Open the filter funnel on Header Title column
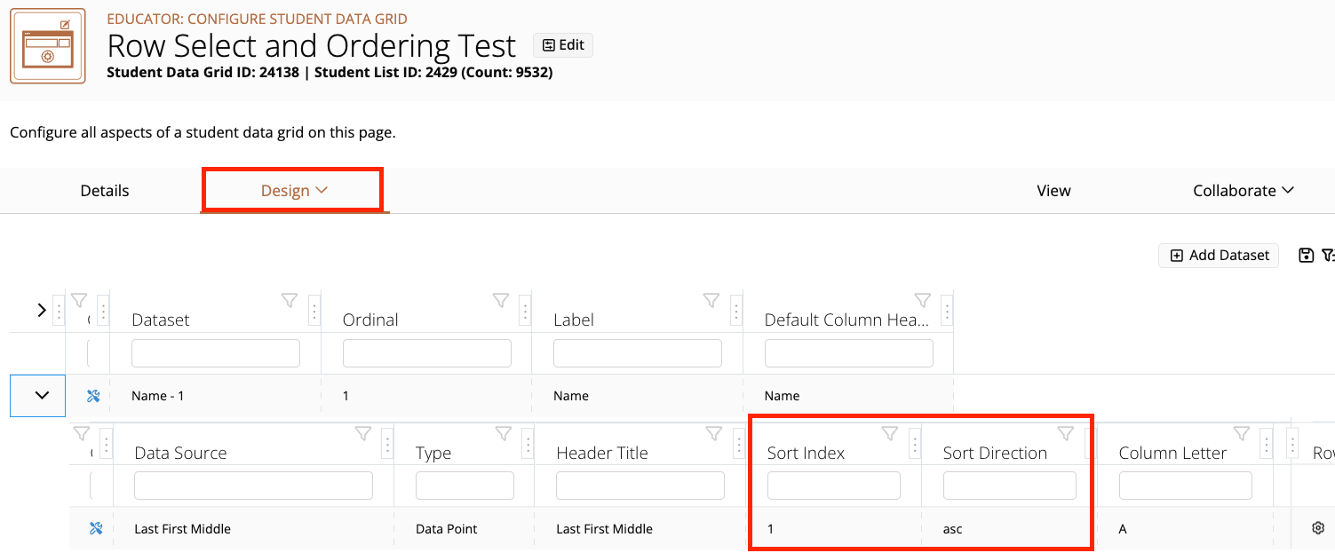Image resolution: width=1335 pixels, height=553 pixels. [713, 432]
